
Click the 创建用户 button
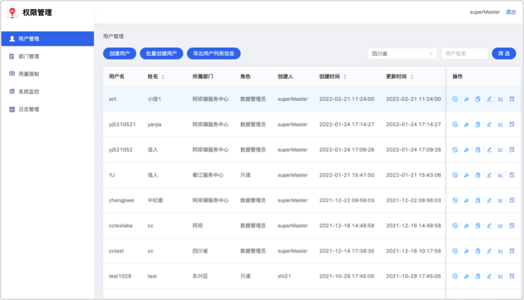tap(119, 53)
